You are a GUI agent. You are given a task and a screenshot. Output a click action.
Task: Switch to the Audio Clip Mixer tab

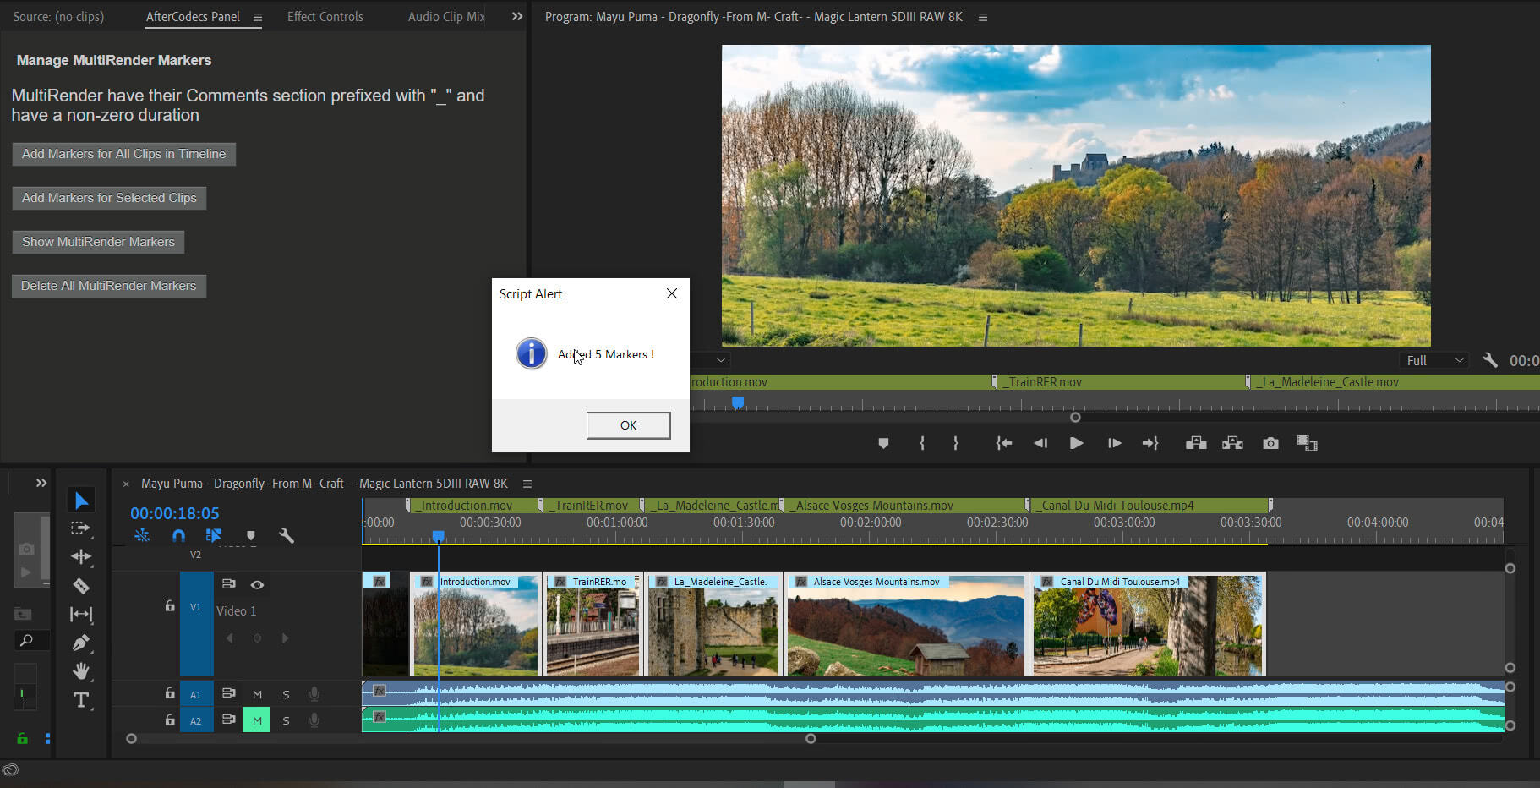click(445, 16)
